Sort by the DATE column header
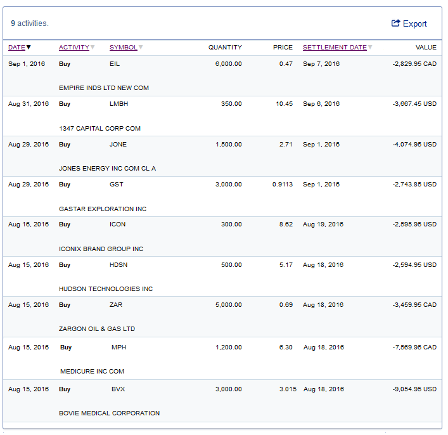Viewport: 448px width, 435px height. [x=16, y=48]
